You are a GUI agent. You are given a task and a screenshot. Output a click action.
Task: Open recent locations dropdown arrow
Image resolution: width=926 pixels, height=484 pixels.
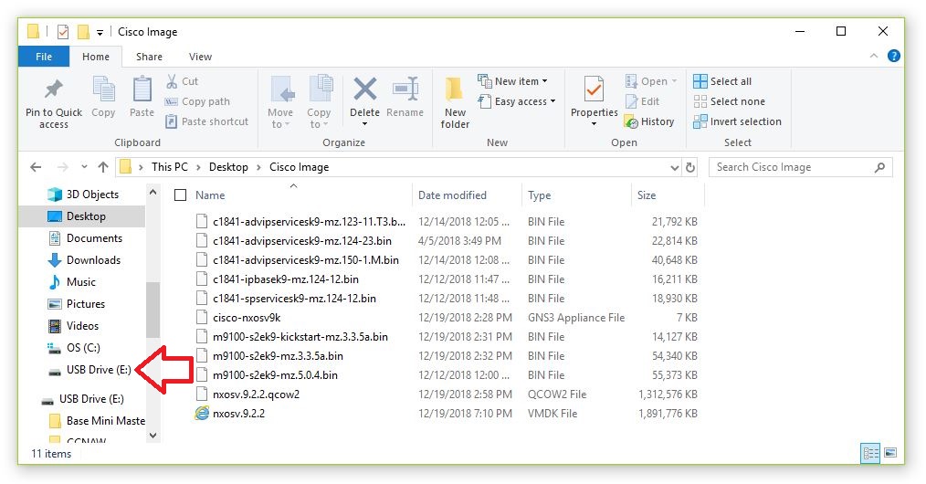pyautogui.click(x=84, y=167)
